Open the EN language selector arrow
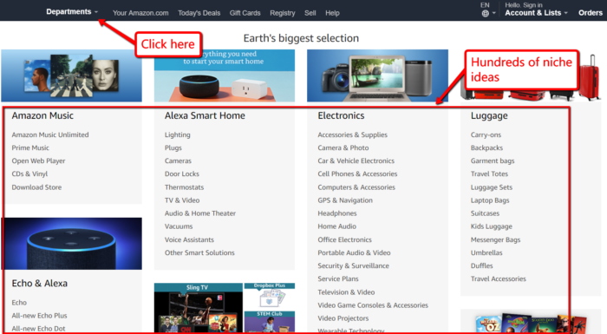 [x=493, y=14]
